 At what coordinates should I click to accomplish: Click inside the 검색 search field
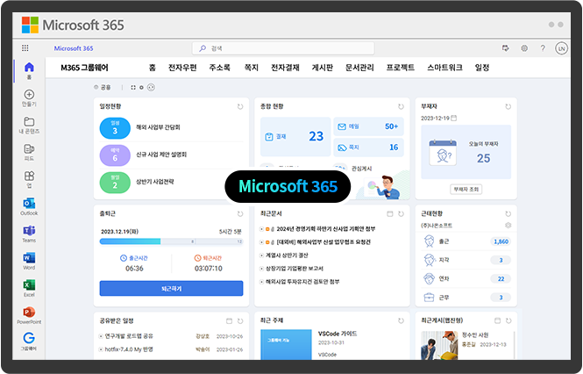pos(283,48)
